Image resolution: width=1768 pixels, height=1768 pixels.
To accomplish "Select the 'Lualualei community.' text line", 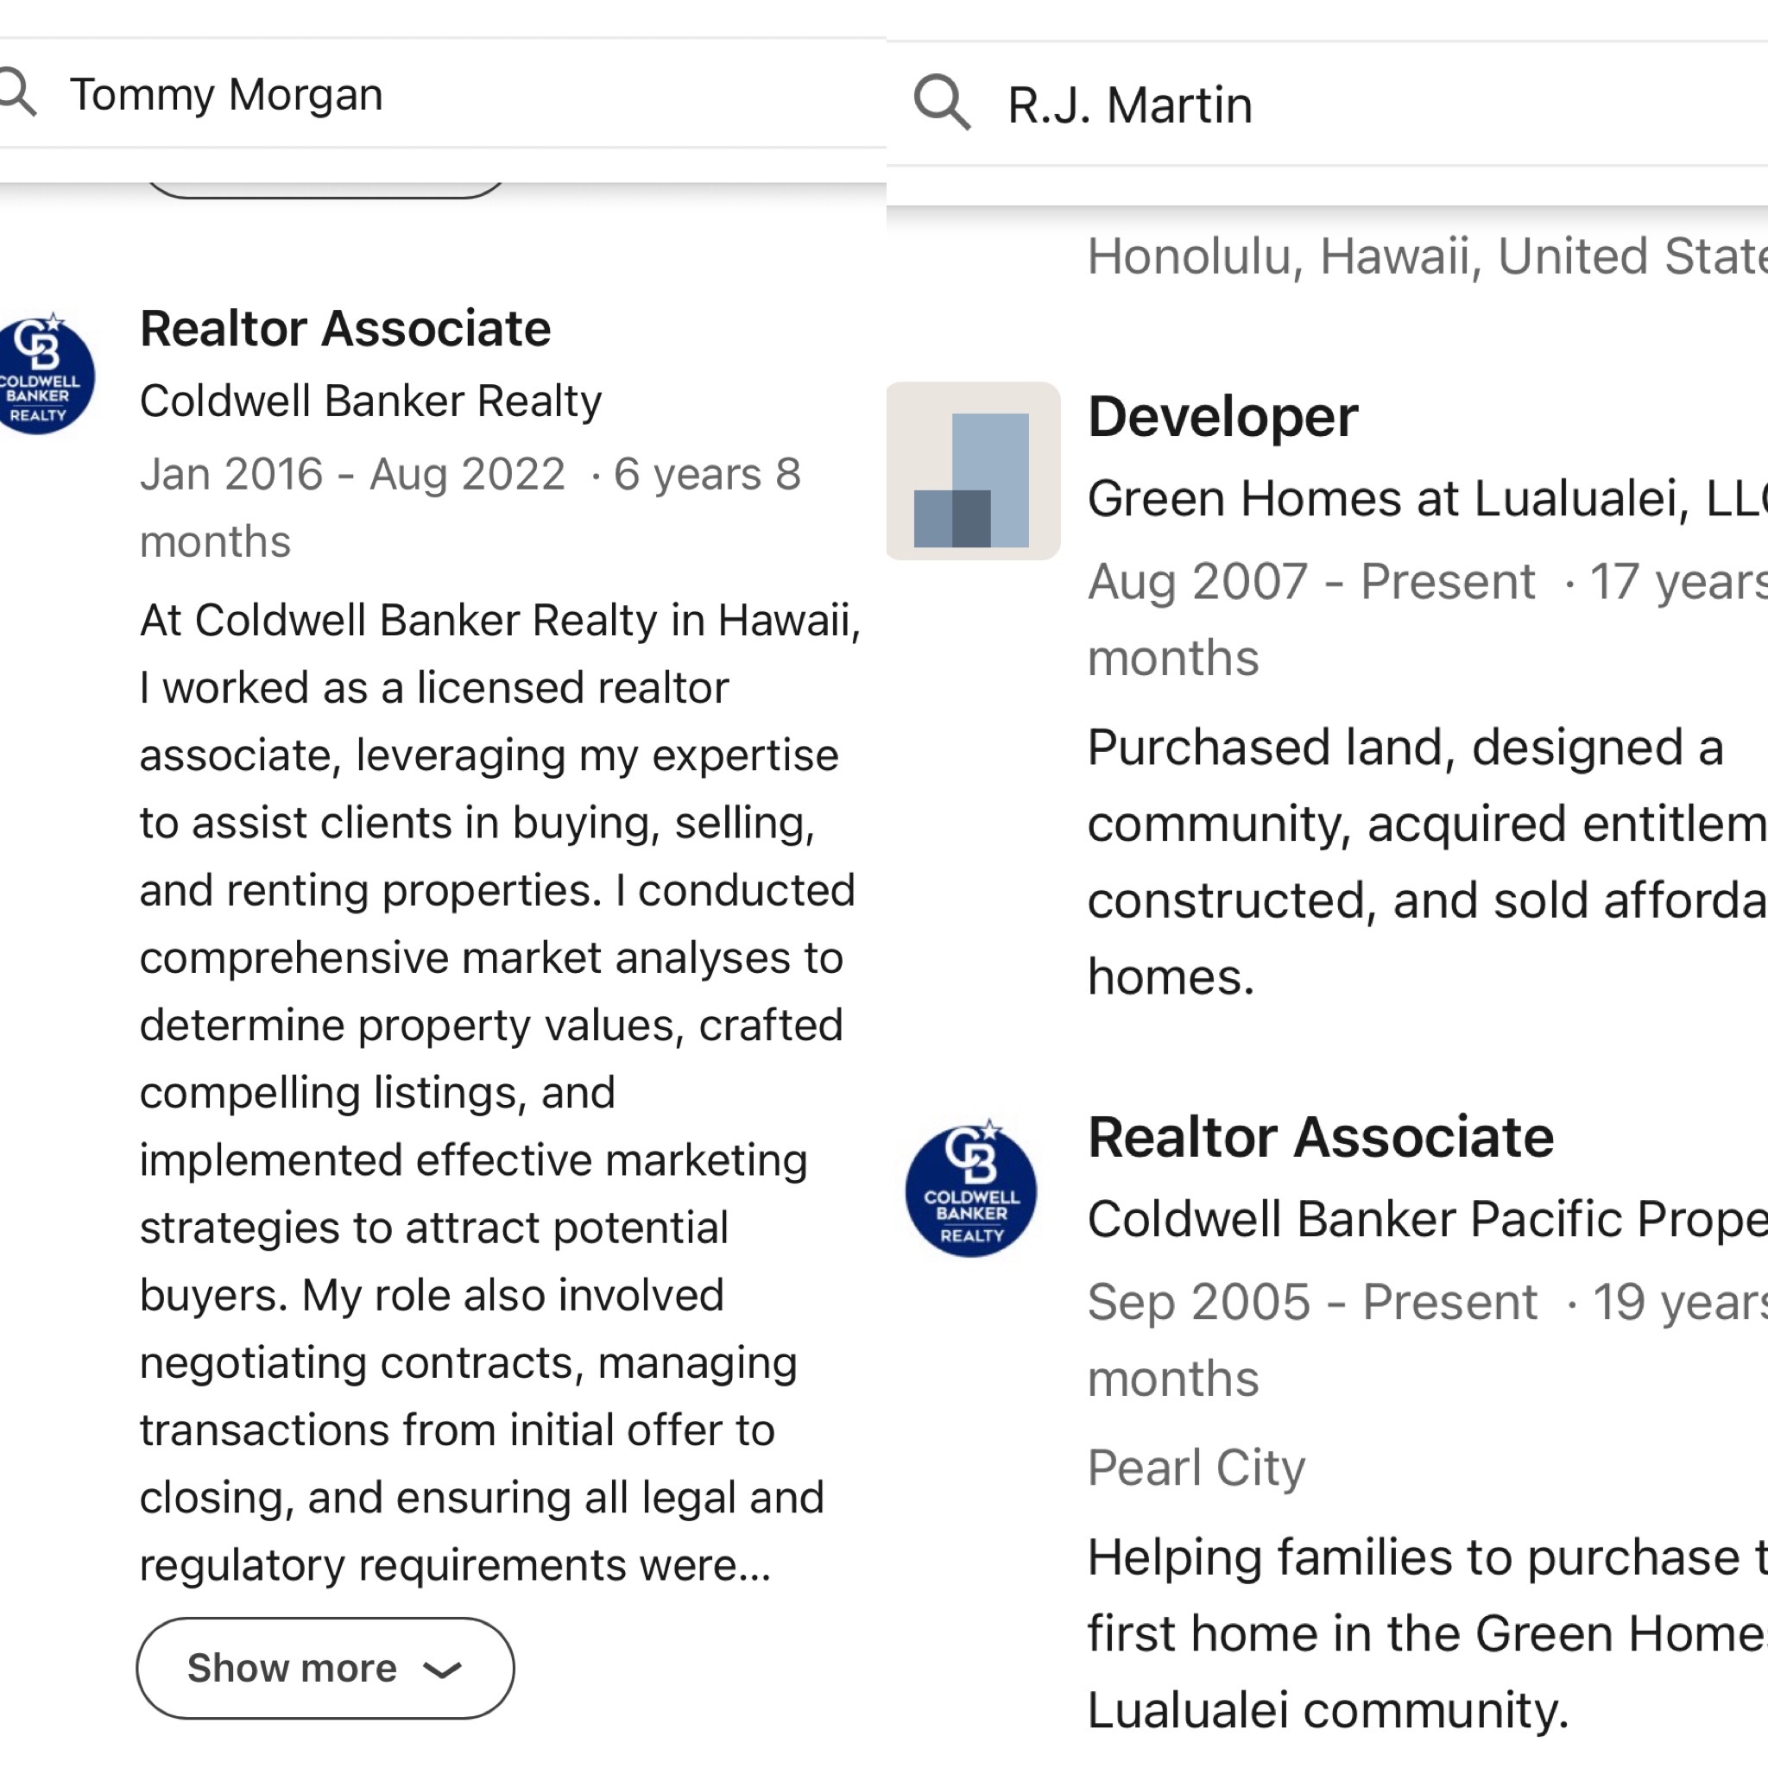I will click(1328, 1710).
